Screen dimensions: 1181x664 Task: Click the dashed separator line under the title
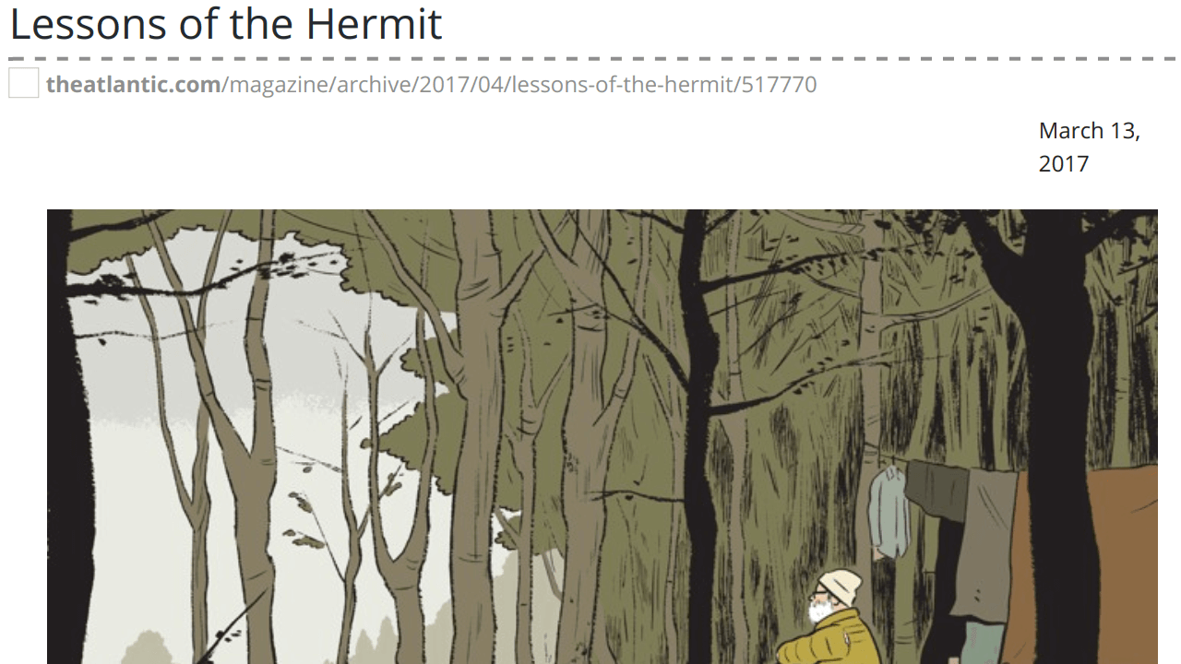pyautogui.click(x=590, y=59)
